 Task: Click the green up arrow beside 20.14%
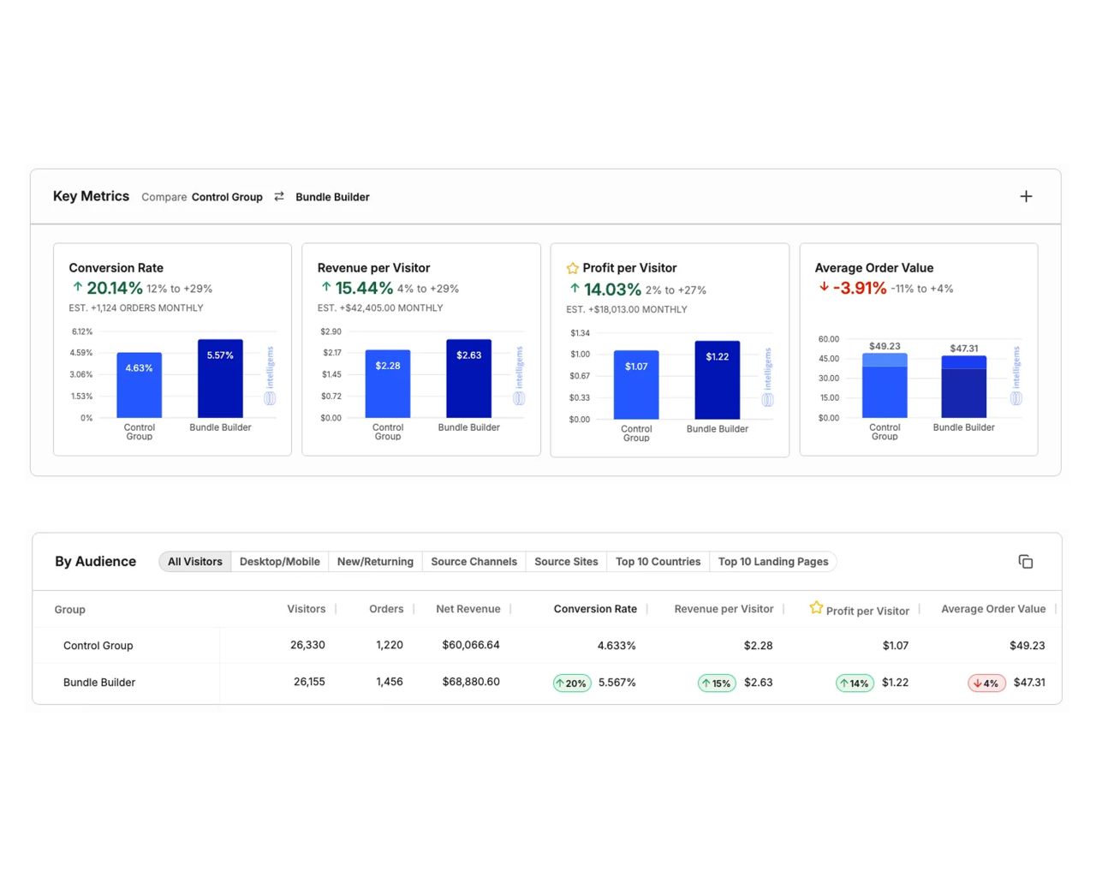click(x=77, y=287)
